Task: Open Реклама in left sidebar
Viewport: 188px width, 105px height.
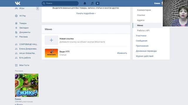Action: point(23,37)
